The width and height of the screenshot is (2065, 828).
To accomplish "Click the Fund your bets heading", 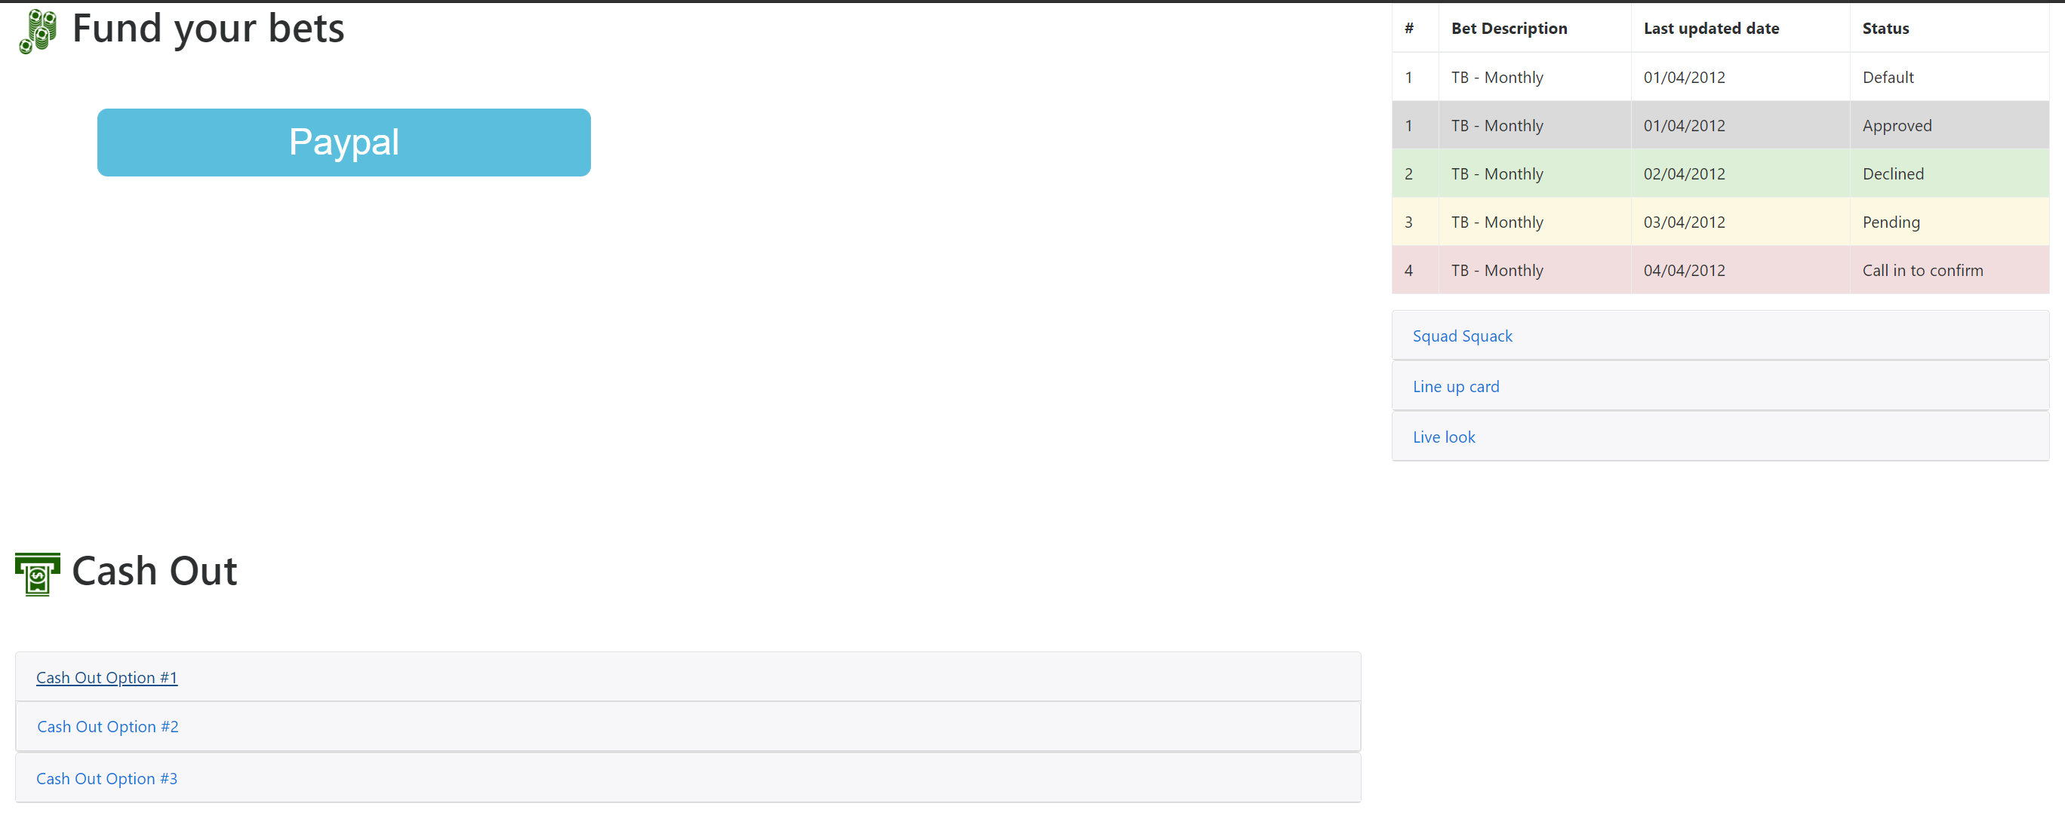I will [208, 29].
